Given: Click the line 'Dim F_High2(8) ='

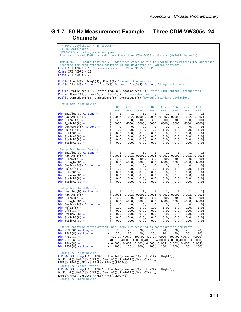Looking at the screenshot, I should pos(131,162).
